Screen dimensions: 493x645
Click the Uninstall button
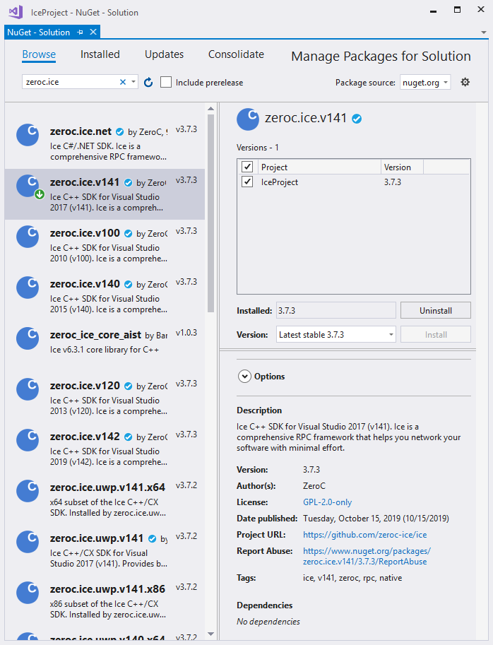pos(435,310)
